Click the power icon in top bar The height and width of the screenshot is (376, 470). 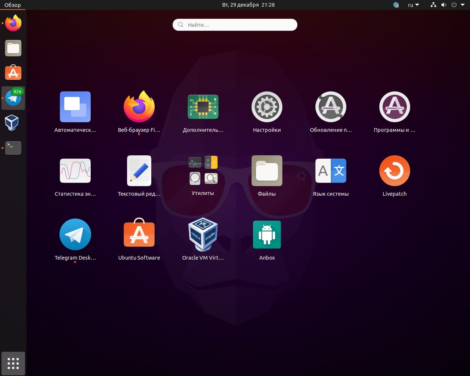tap(454, 5)
